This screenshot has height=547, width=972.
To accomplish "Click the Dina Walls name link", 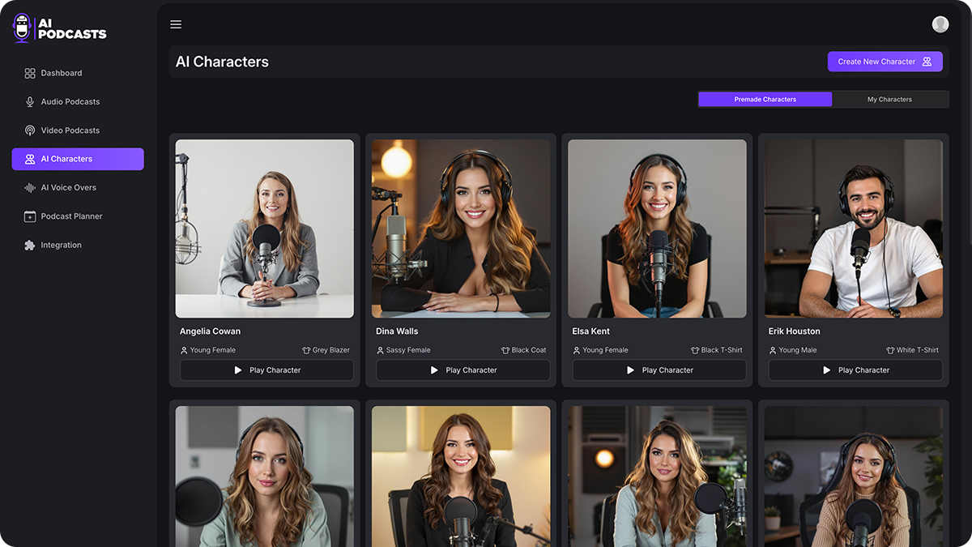I will click(x=397, y=331).
